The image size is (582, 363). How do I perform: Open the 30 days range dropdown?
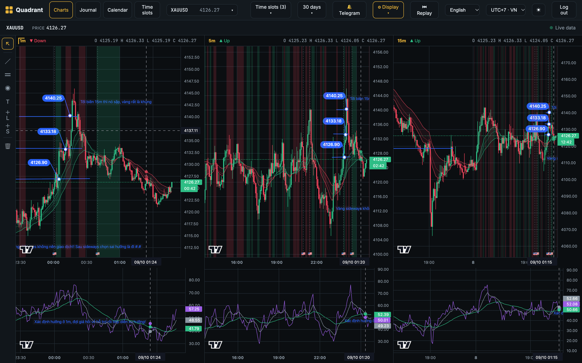[x=312, y=10]
